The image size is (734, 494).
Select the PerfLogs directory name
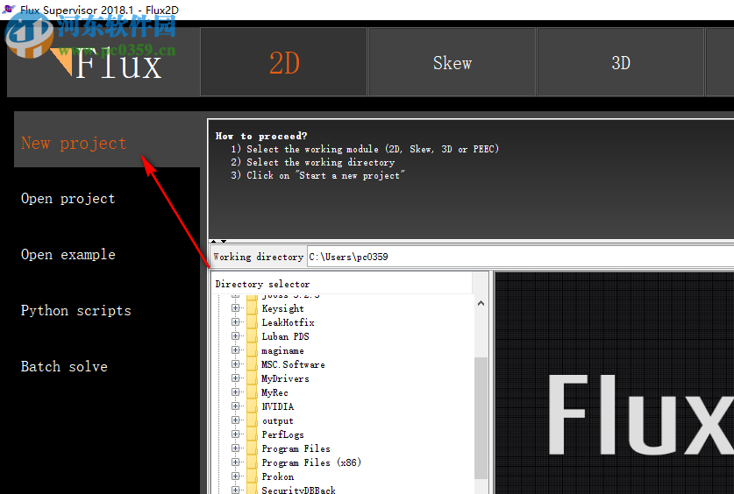coord(282,434)
